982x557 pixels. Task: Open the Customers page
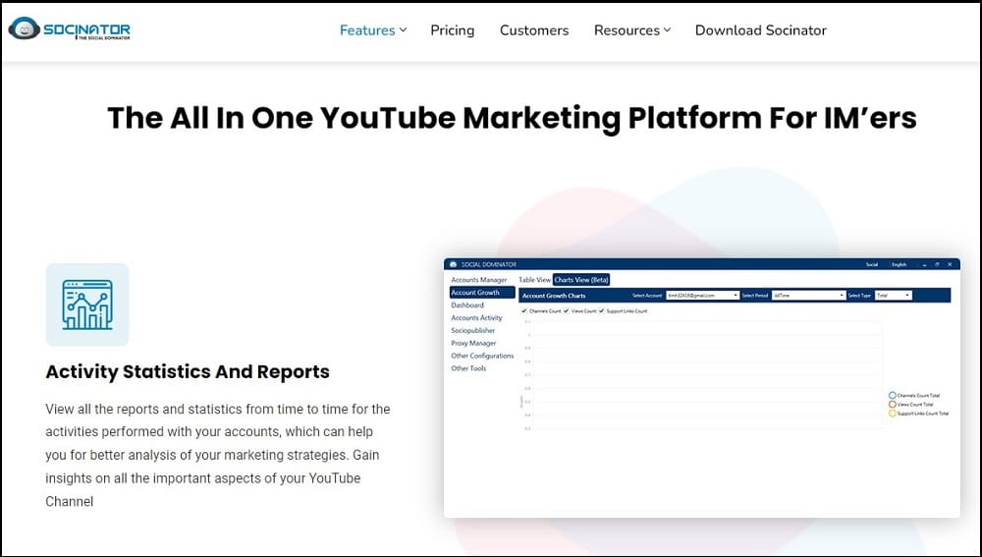click(x=534, y=30)
